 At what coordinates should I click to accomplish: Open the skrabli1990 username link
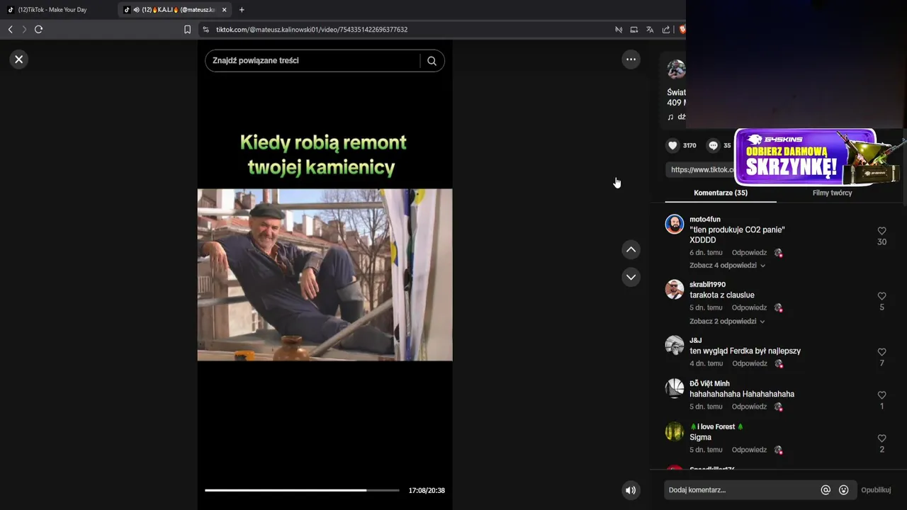click(708, 285)
